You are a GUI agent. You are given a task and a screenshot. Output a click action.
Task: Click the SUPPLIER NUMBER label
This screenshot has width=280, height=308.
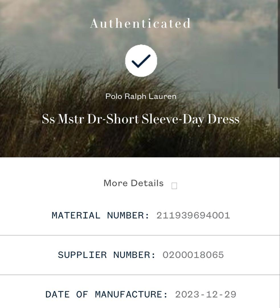click(107, 255)
